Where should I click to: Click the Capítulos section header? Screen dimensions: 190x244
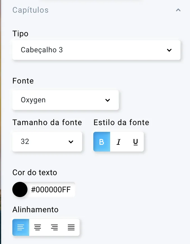[x=31, y=10]
